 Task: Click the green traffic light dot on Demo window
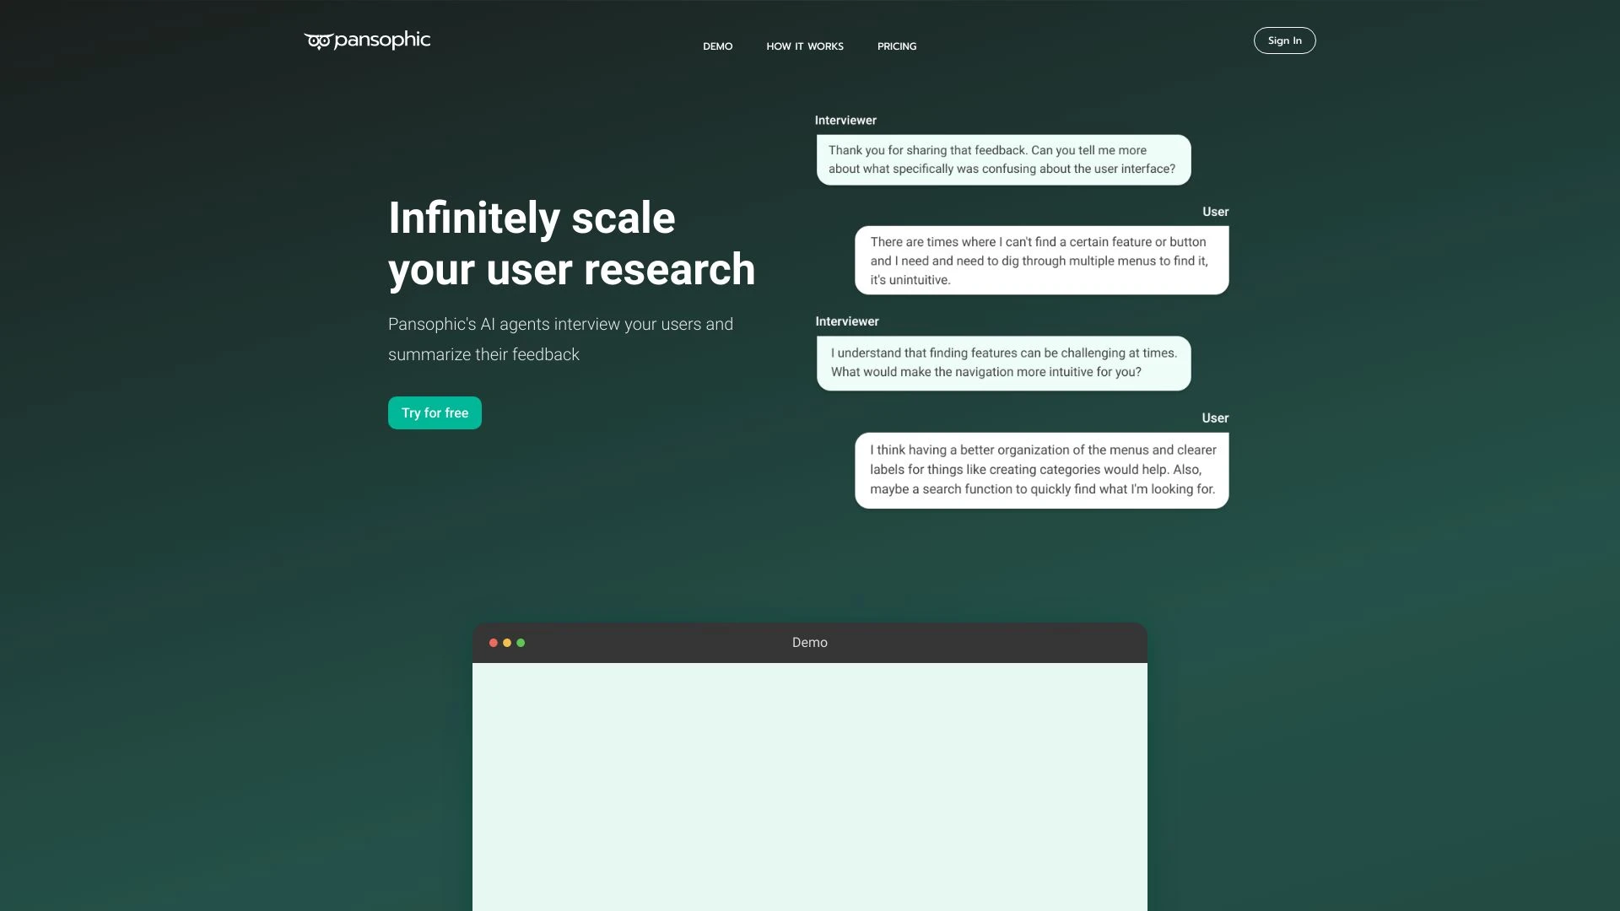point(521,643)
